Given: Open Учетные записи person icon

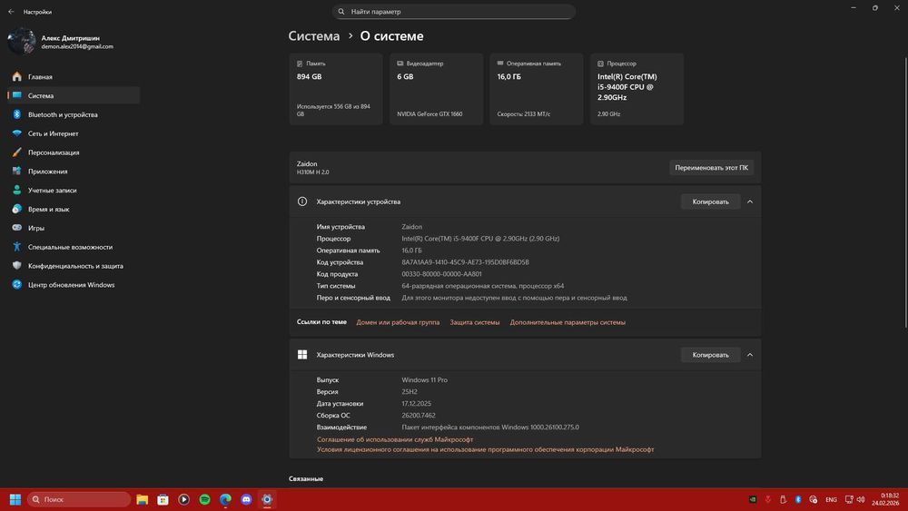Looking at the screenshot, I should tap(16, 190).
